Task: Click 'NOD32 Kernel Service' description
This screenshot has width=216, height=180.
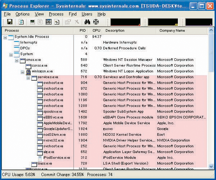Action: tap(122, 135)
